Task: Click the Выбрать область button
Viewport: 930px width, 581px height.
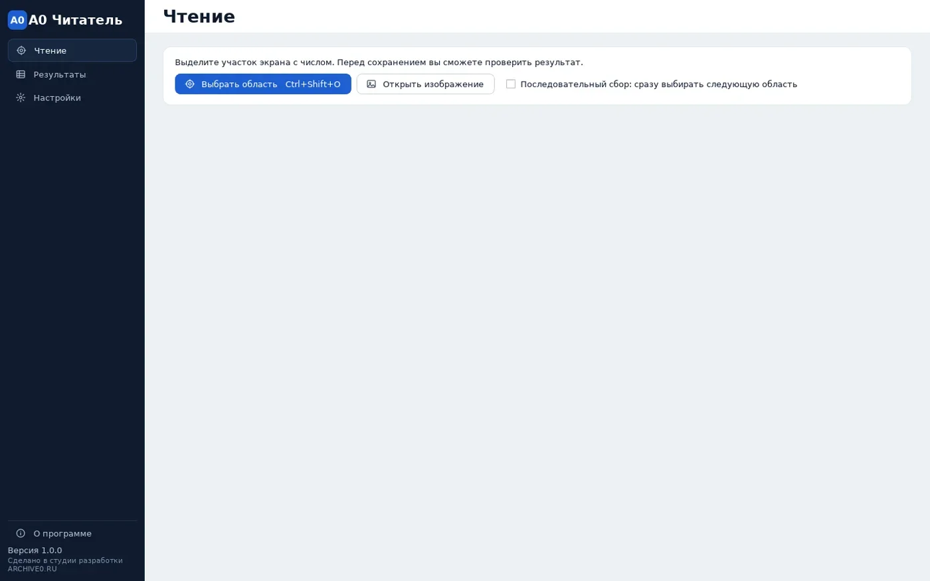Action: coord(263,84)
